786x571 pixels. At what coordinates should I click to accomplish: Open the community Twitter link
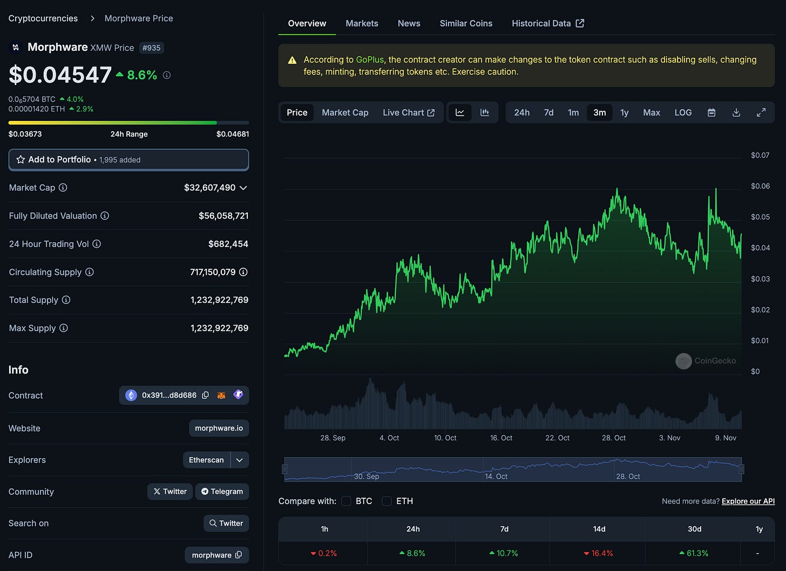pos(170,491)
